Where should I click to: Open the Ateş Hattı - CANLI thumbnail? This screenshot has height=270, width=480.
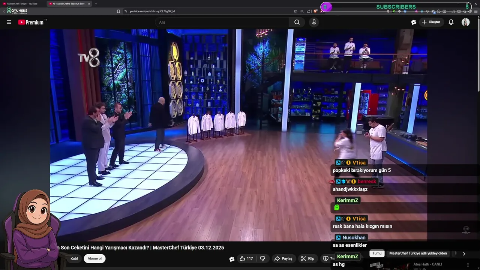click(x=389, y=265)
